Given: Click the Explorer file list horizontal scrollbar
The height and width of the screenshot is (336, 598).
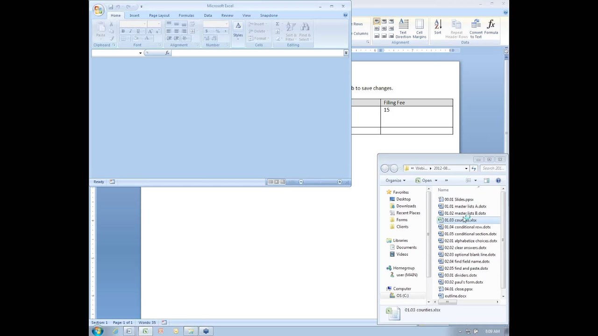Looking at the screenshot, I should click(x=447, y=302).
